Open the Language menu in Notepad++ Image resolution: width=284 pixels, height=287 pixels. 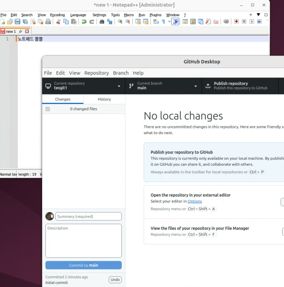pyautogui.click(x=78, y=15)
